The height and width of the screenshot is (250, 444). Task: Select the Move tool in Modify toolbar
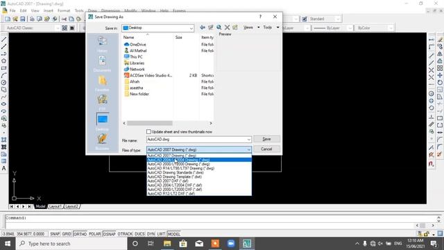click(x=439, y=76)
